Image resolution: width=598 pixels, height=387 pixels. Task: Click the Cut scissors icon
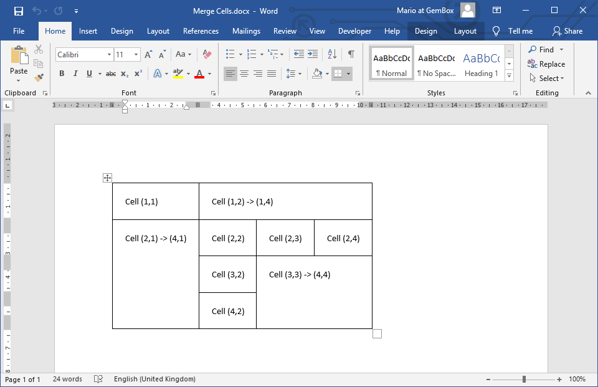(39, 49)
